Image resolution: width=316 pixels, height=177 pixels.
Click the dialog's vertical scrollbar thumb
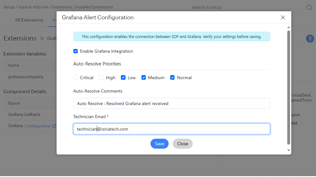(289, 88)
